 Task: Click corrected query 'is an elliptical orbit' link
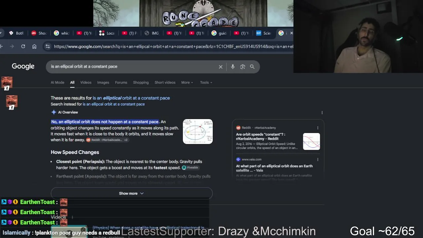[x=131, y=98]
